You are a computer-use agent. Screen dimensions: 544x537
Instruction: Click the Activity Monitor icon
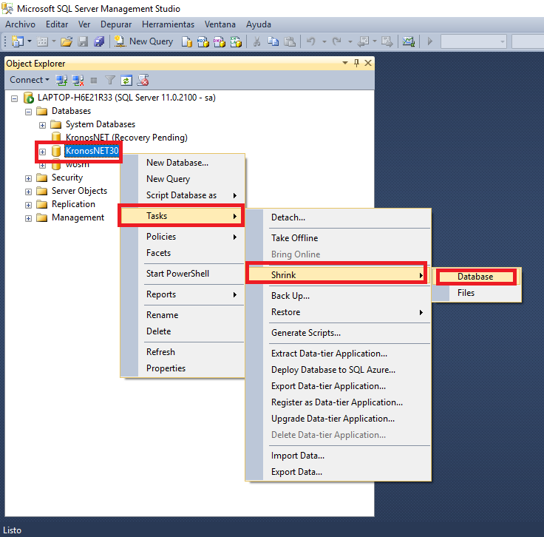[408, 41]
